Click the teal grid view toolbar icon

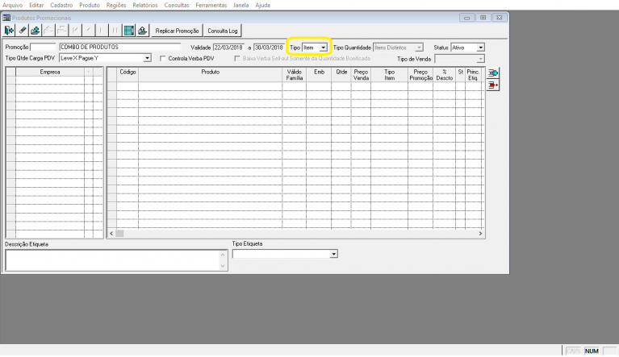[x=128, y=31]
